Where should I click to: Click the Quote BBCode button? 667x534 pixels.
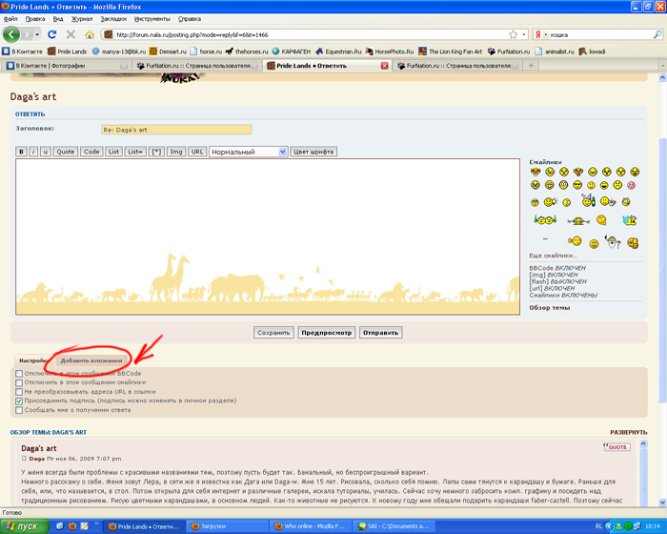65,152
